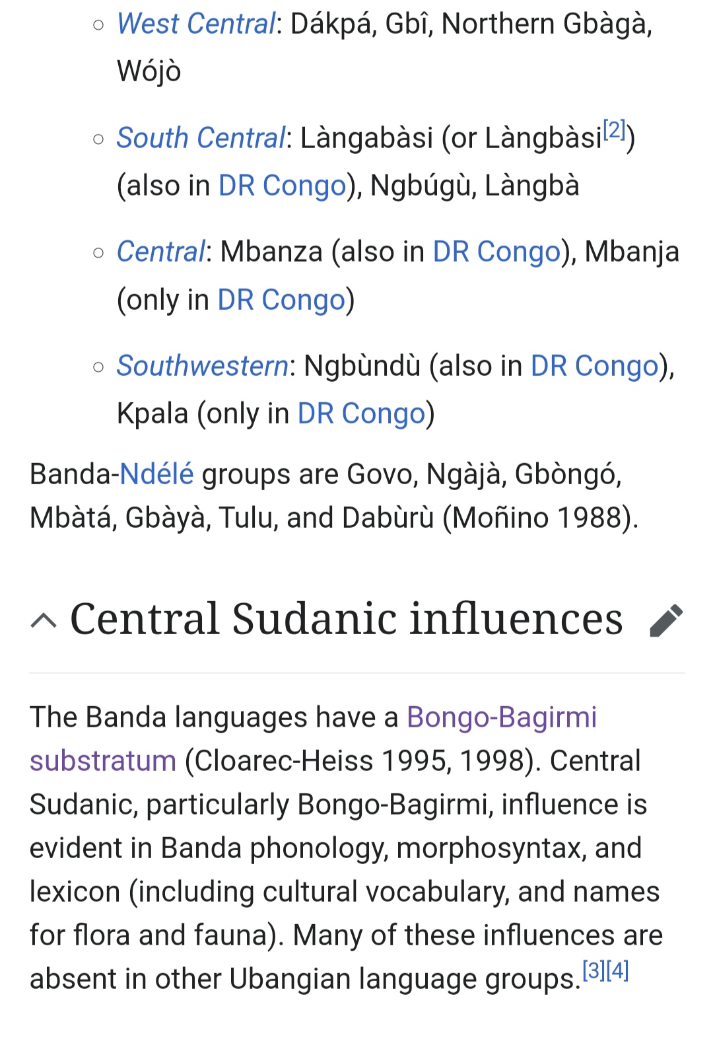Click DR Congo link before Ngbúgù
Image resolution: width=713 pixels, height=1051 pixels.
283,186
